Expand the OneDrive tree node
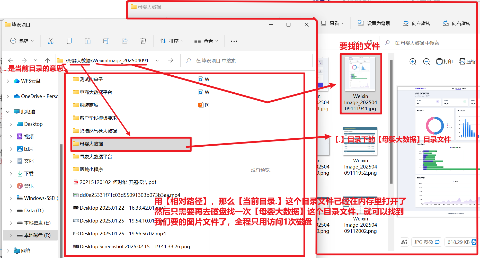This screenshot has width=480, height=258. pyautogui.click(x=8, y=96)
